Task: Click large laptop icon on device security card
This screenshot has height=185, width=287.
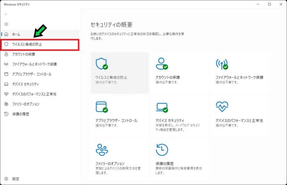Action: click(162, 107)
